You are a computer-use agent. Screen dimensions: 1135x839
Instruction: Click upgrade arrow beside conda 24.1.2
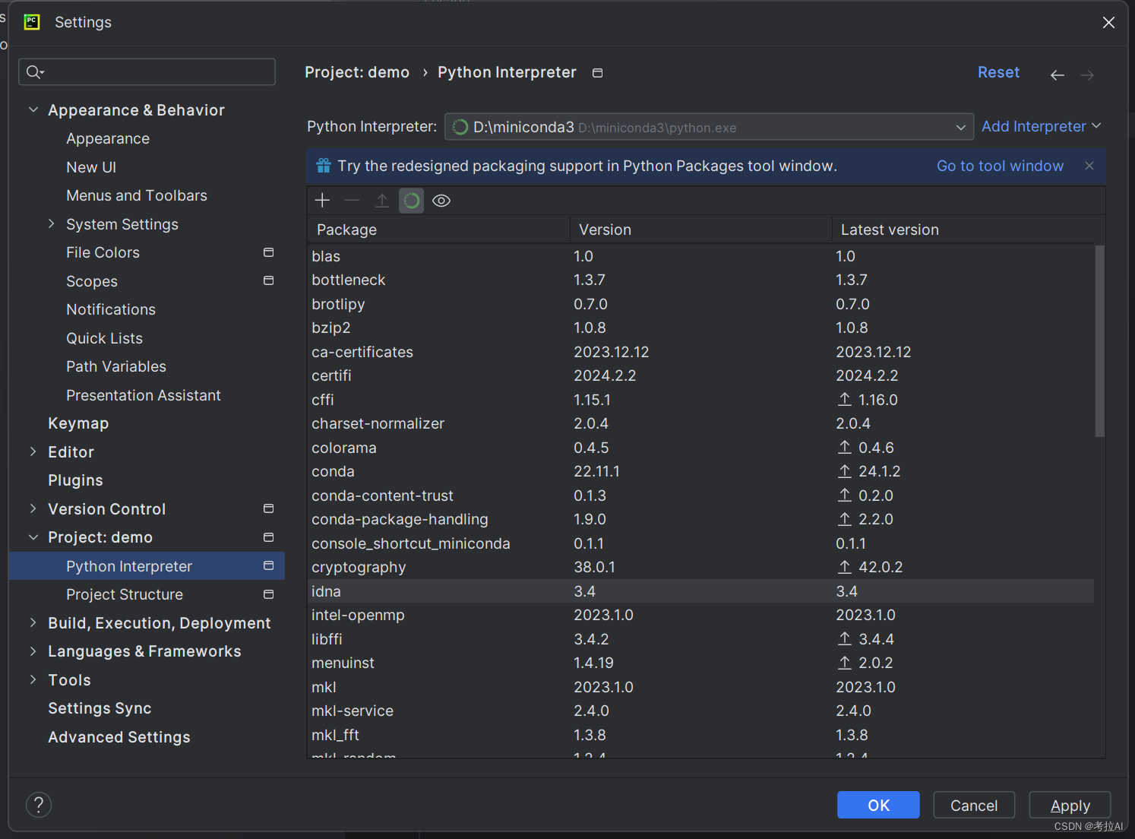(x=845, y=471)
